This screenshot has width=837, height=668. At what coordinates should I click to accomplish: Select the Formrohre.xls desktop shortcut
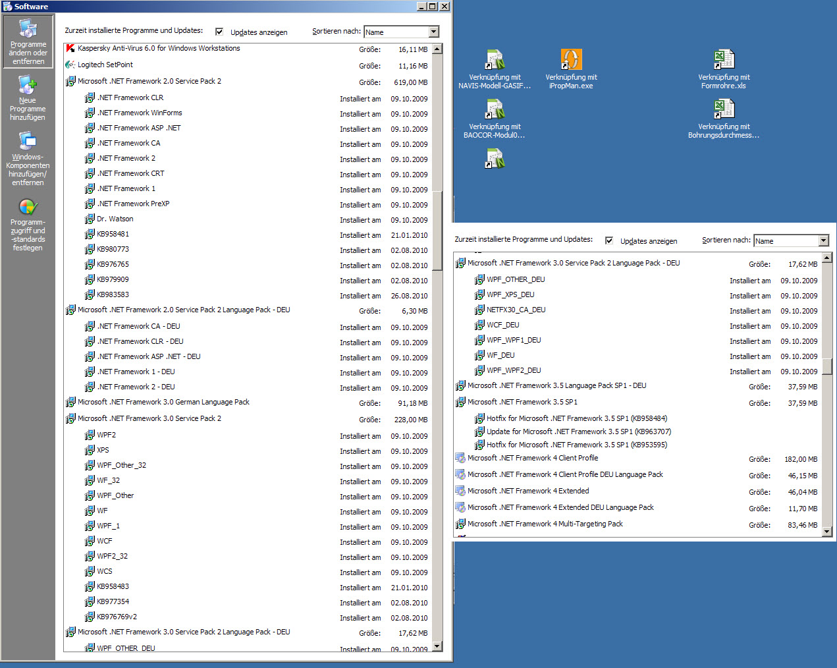point(724,69)
